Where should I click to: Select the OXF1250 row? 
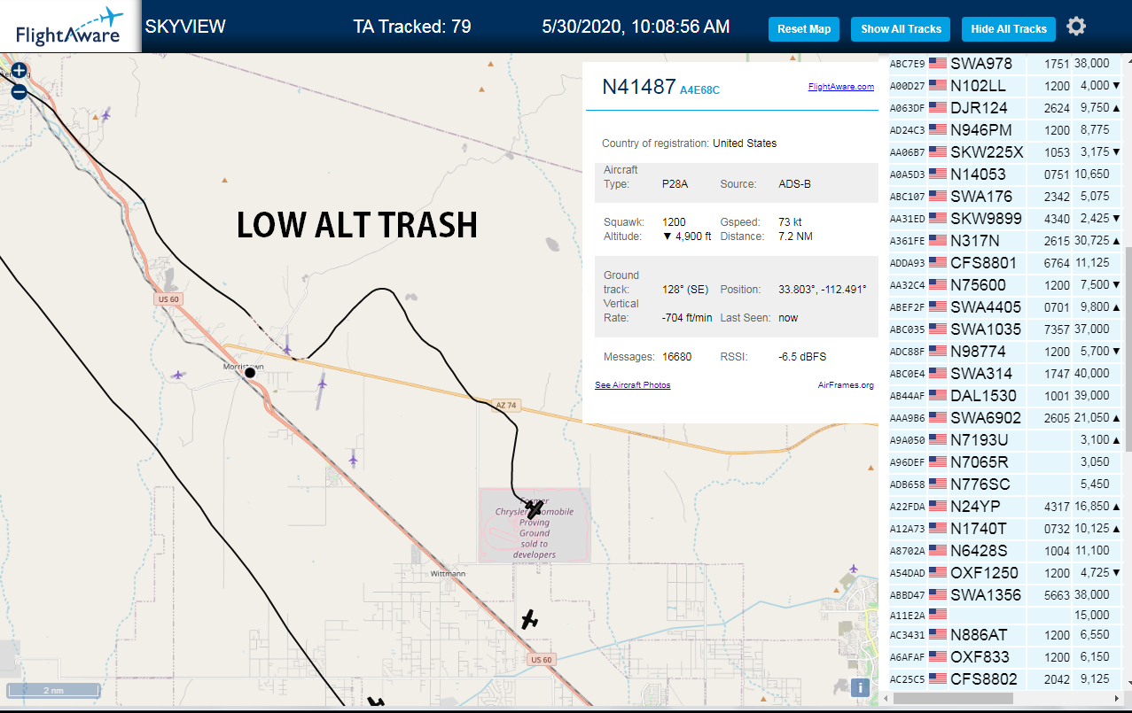[x=1005, y=573]
